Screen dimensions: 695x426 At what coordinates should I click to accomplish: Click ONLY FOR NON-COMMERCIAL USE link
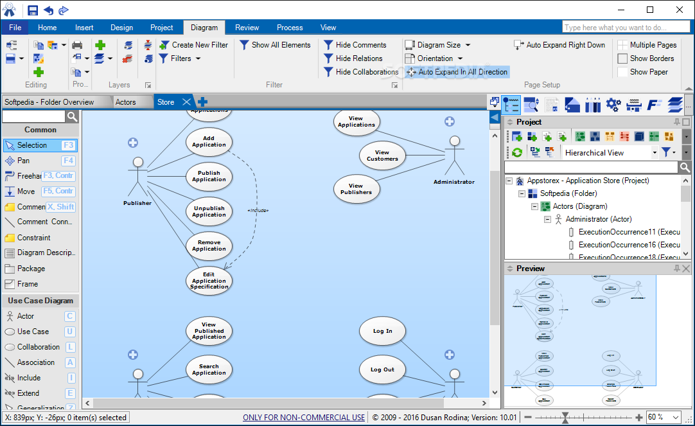(304, 418)
